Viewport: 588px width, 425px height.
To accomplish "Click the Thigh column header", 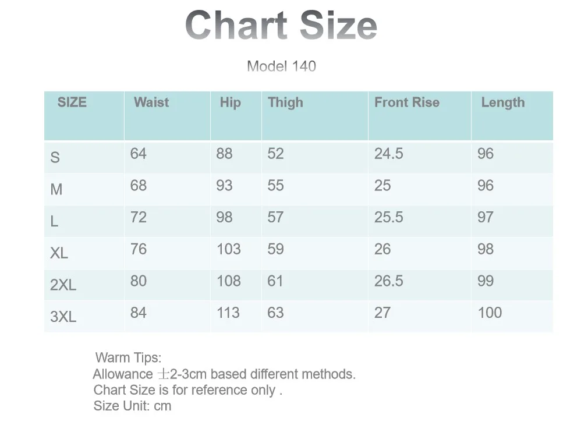I will point(285,102).
